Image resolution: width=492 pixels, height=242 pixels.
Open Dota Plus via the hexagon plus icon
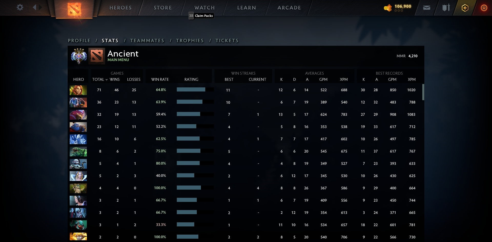coord(465,8)
